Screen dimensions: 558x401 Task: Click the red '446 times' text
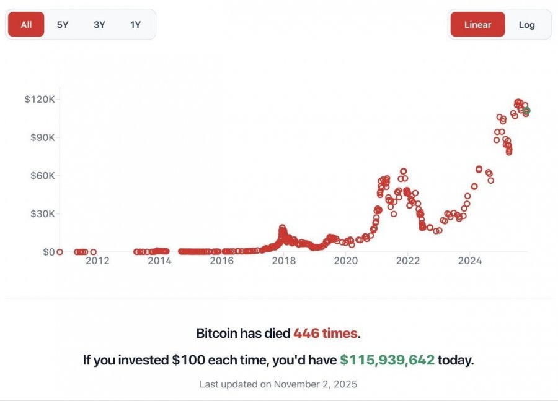pos(325,334)
